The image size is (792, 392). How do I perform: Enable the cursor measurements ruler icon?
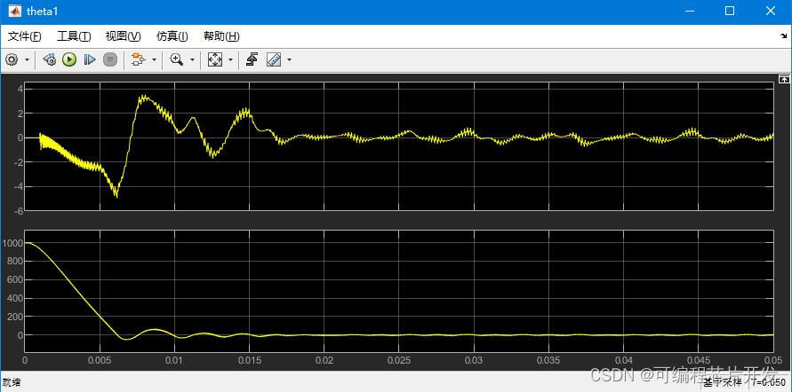[274, 59]
